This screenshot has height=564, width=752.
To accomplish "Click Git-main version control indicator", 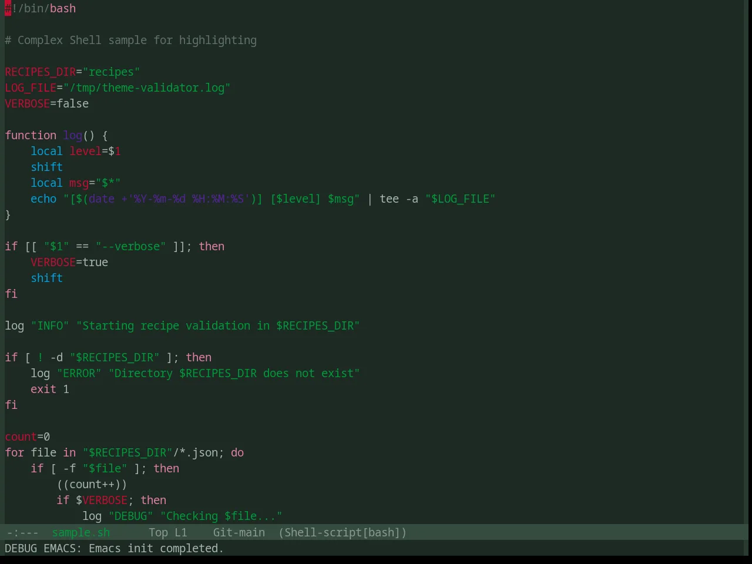I will [x=239, y=532].
